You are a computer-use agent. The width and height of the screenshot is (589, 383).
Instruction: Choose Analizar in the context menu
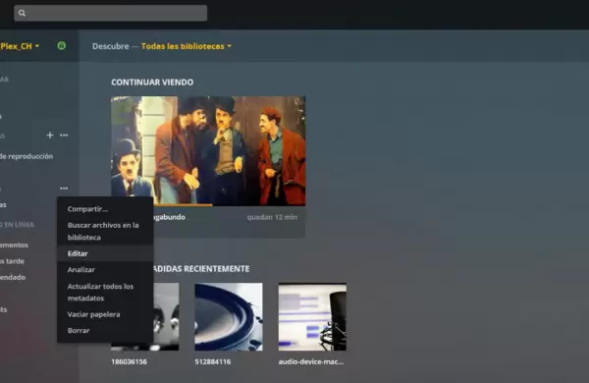105,269
